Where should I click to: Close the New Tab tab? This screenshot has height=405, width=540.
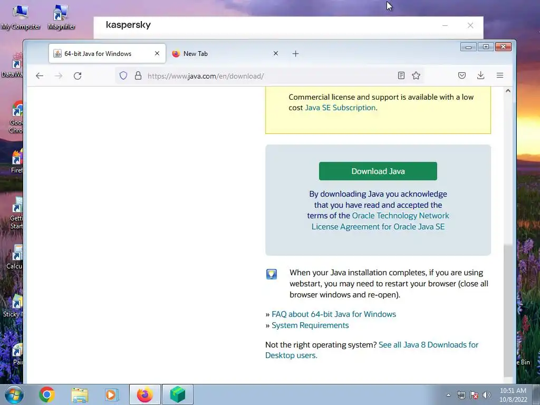tap(275, 53)
